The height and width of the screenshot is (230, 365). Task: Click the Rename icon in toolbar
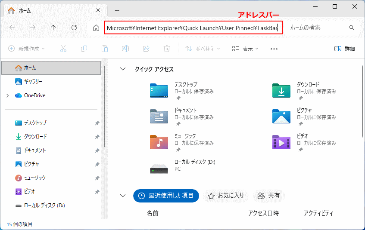(x=125, y=49)
